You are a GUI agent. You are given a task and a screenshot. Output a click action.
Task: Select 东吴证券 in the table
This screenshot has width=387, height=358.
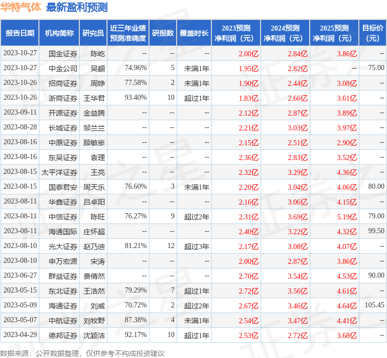[63, 158]
